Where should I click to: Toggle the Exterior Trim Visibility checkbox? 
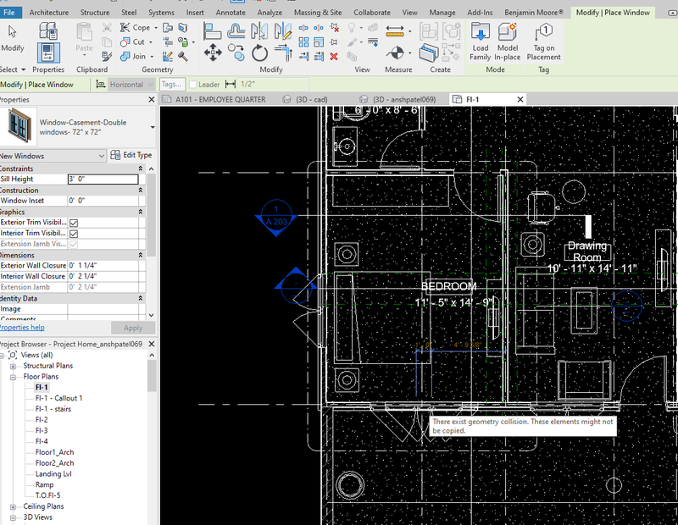(x=73, y=223)
